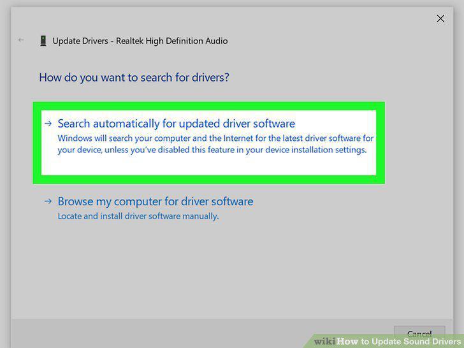Click the 'Update Drivers - Realtek High Definition Audio' title

pos(140,41)
